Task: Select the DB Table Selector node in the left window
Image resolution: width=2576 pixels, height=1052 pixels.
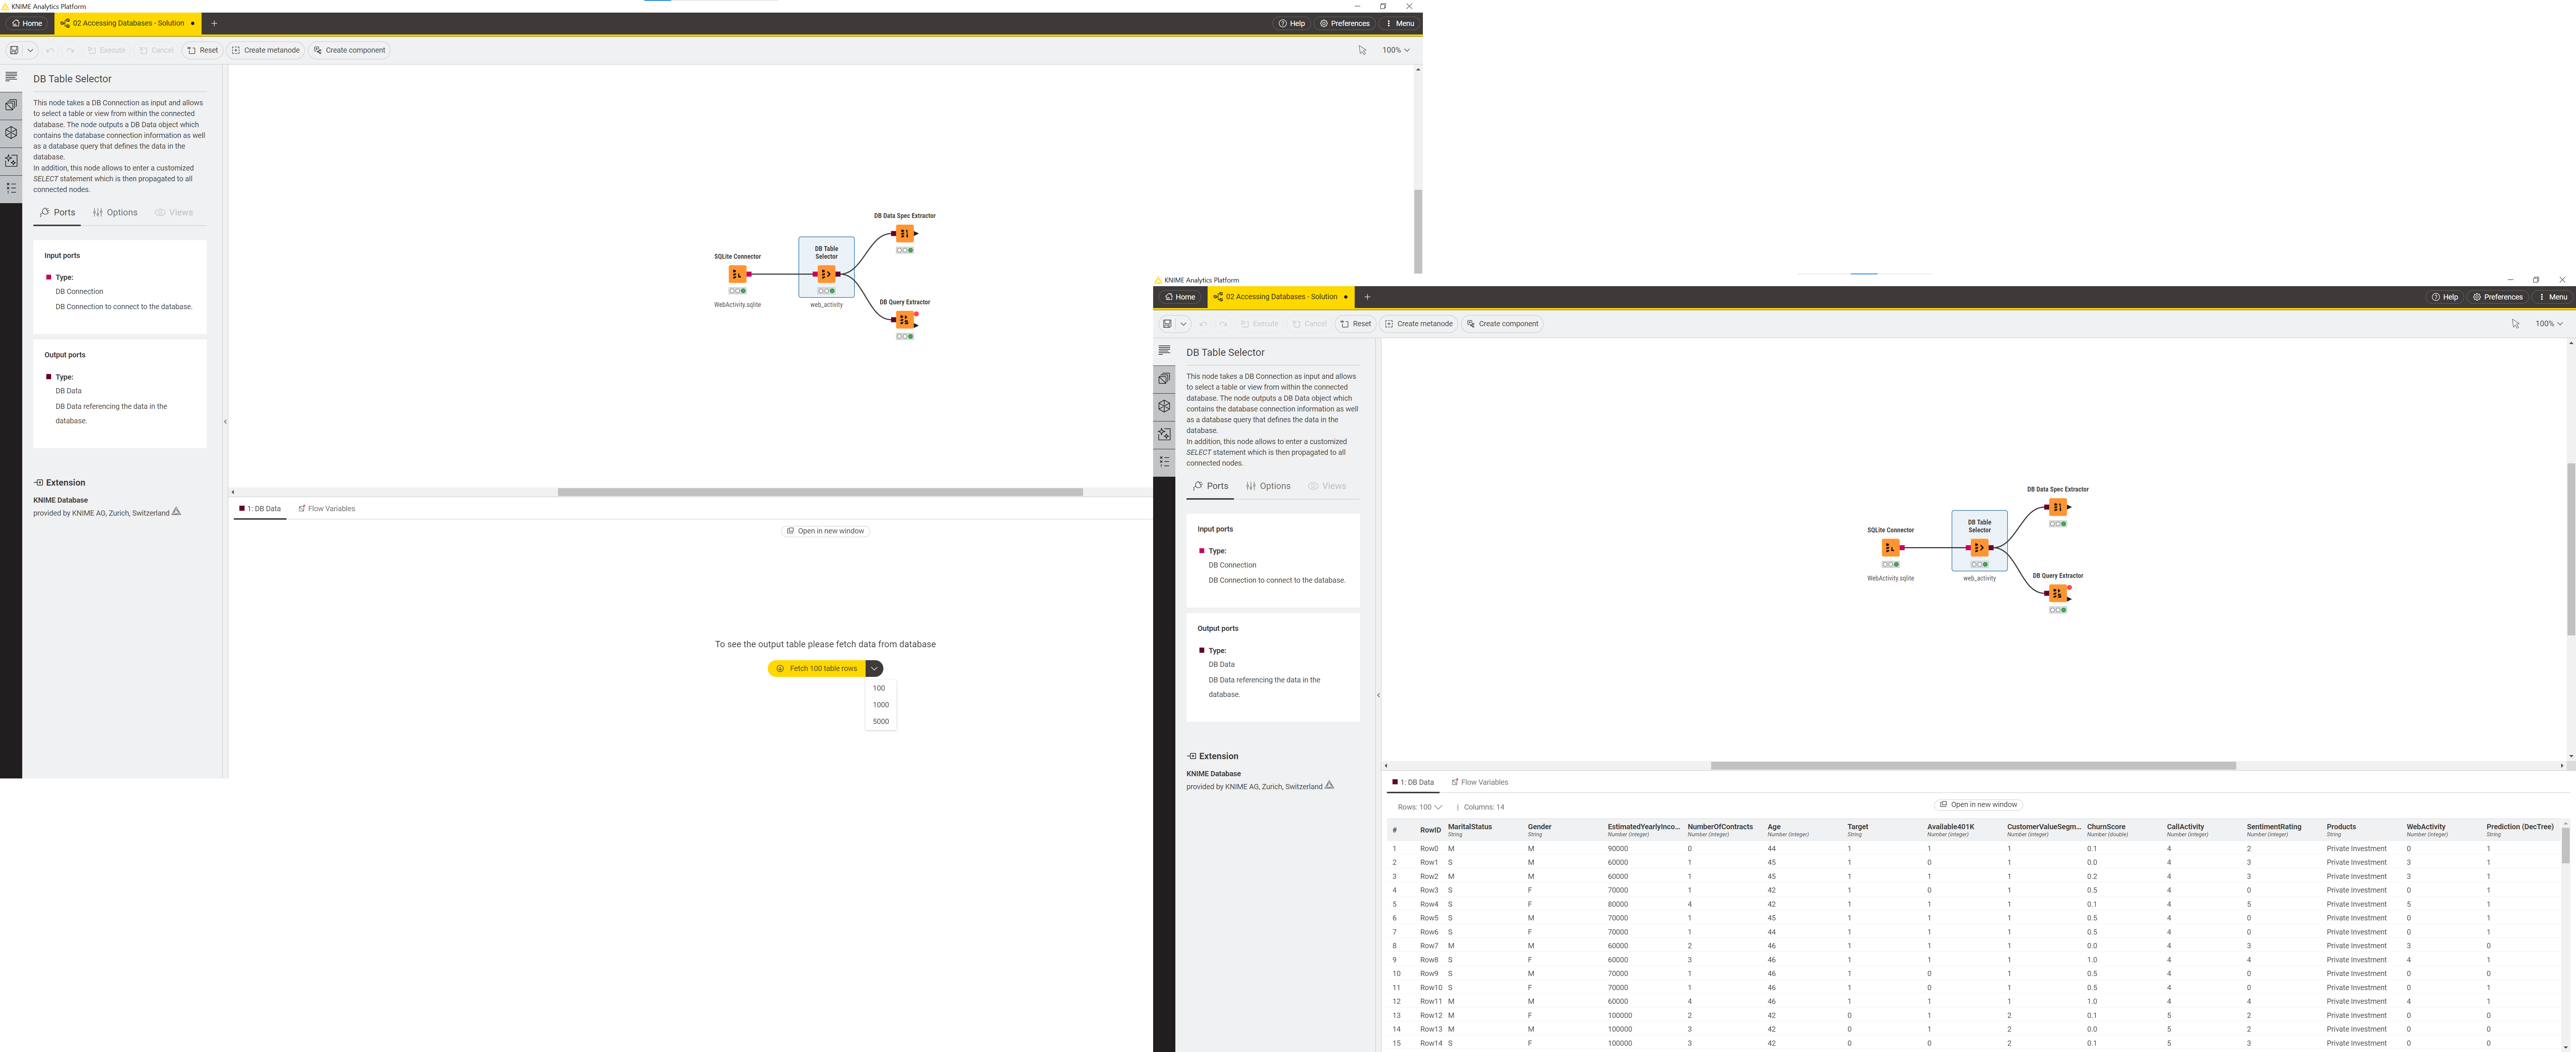Action: tap(826, 274)
